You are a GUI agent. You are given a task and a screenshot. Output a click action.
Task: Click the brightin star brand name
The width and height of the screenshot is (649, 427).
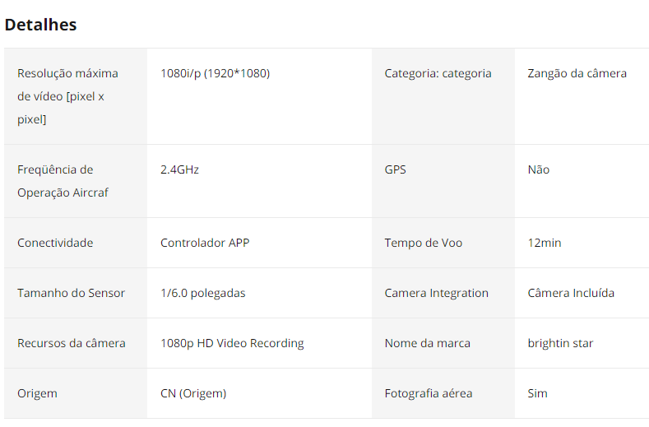560,343
